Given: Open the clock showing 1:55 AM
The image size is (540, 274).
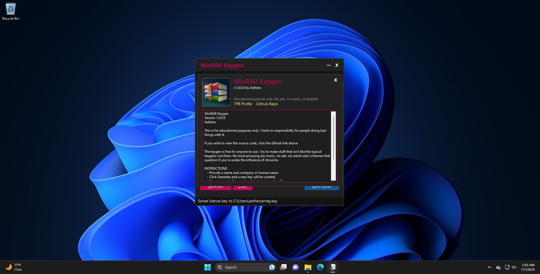Looking at the screenshot, I should 528,267.
